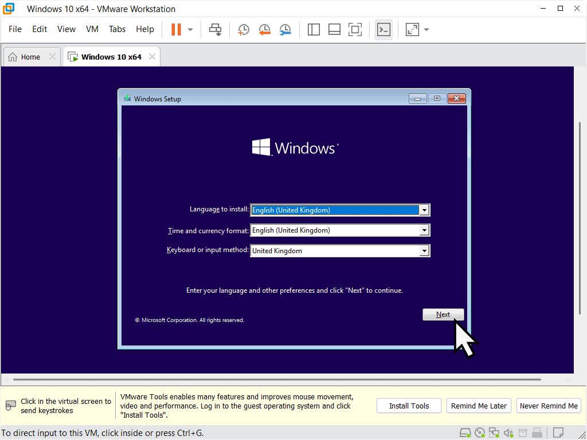587x440 pixels.
Task: Expand the power options arrow beside Pause
Action: point(190,29)
